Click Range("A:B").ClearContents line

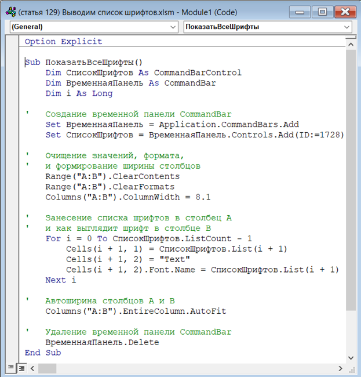pyautogui.click(x=112, y=176)
